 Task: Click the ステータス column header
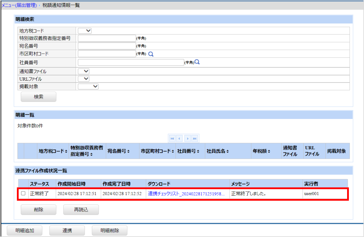pyautogui.click(x=42, y=184)
